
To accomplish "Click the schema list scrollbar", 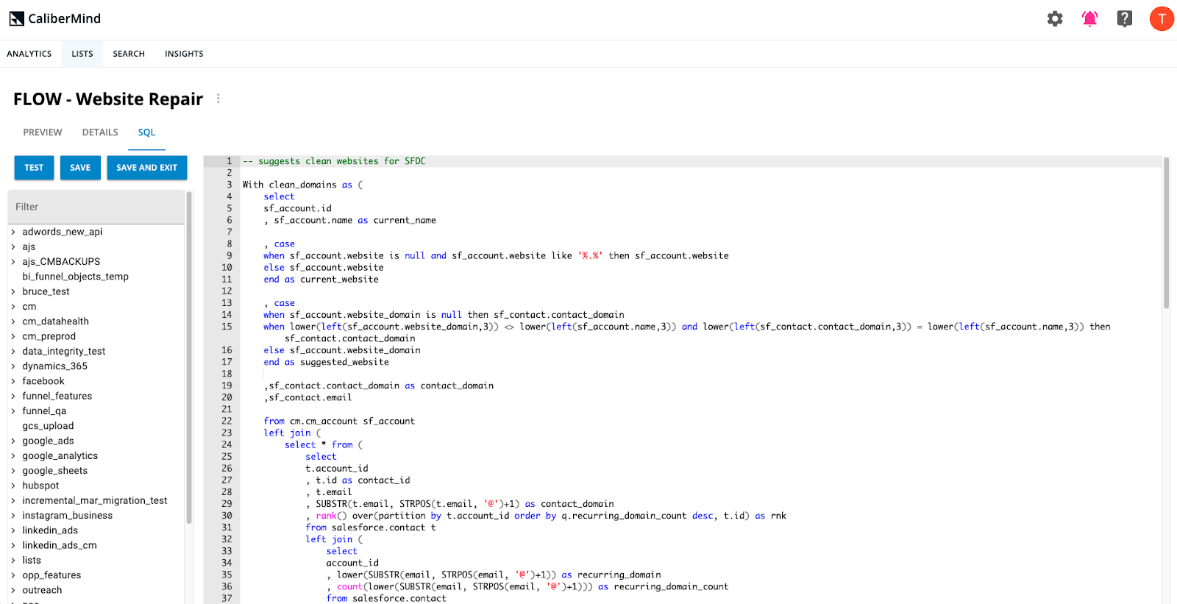I will click(x=189, y=357).
